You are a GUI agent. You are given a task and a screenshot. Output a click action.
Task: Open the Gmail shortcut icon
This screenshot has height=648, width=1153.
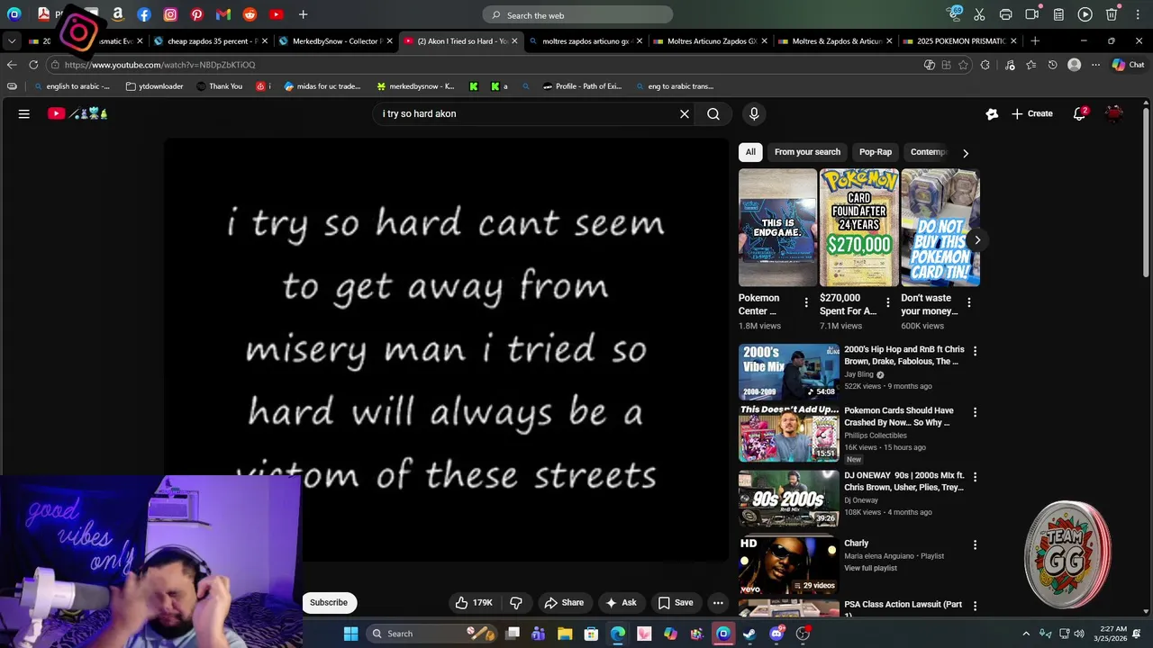[x=223, y=14]
